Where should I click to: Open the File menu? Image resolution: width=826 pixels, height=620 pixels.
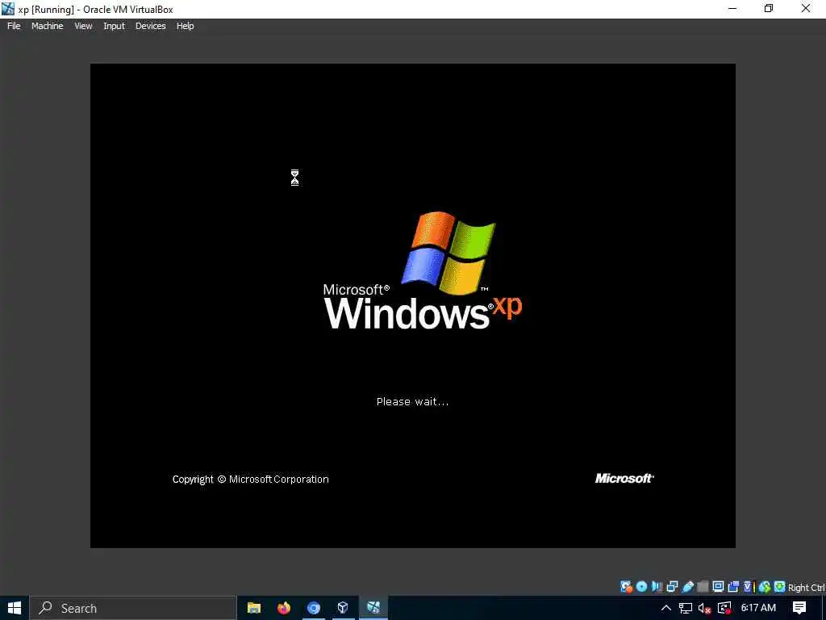tap(14, 26)
